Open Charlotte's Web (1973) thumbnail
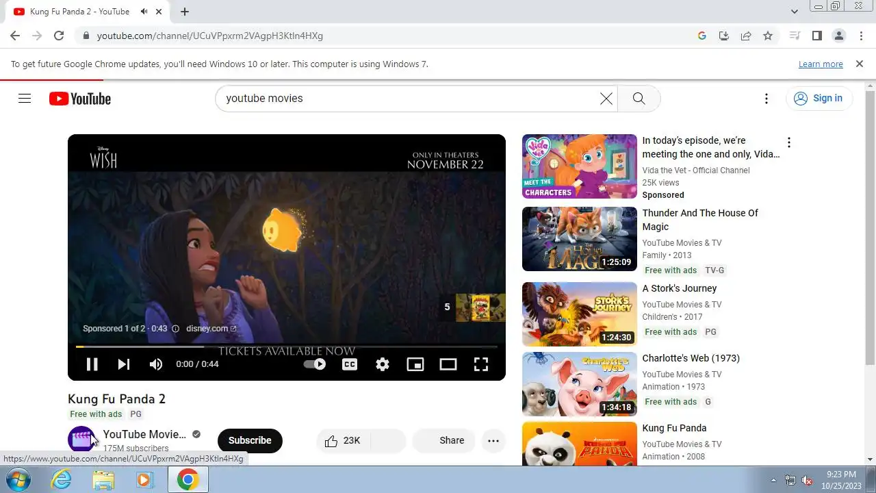 pos(580,384)
